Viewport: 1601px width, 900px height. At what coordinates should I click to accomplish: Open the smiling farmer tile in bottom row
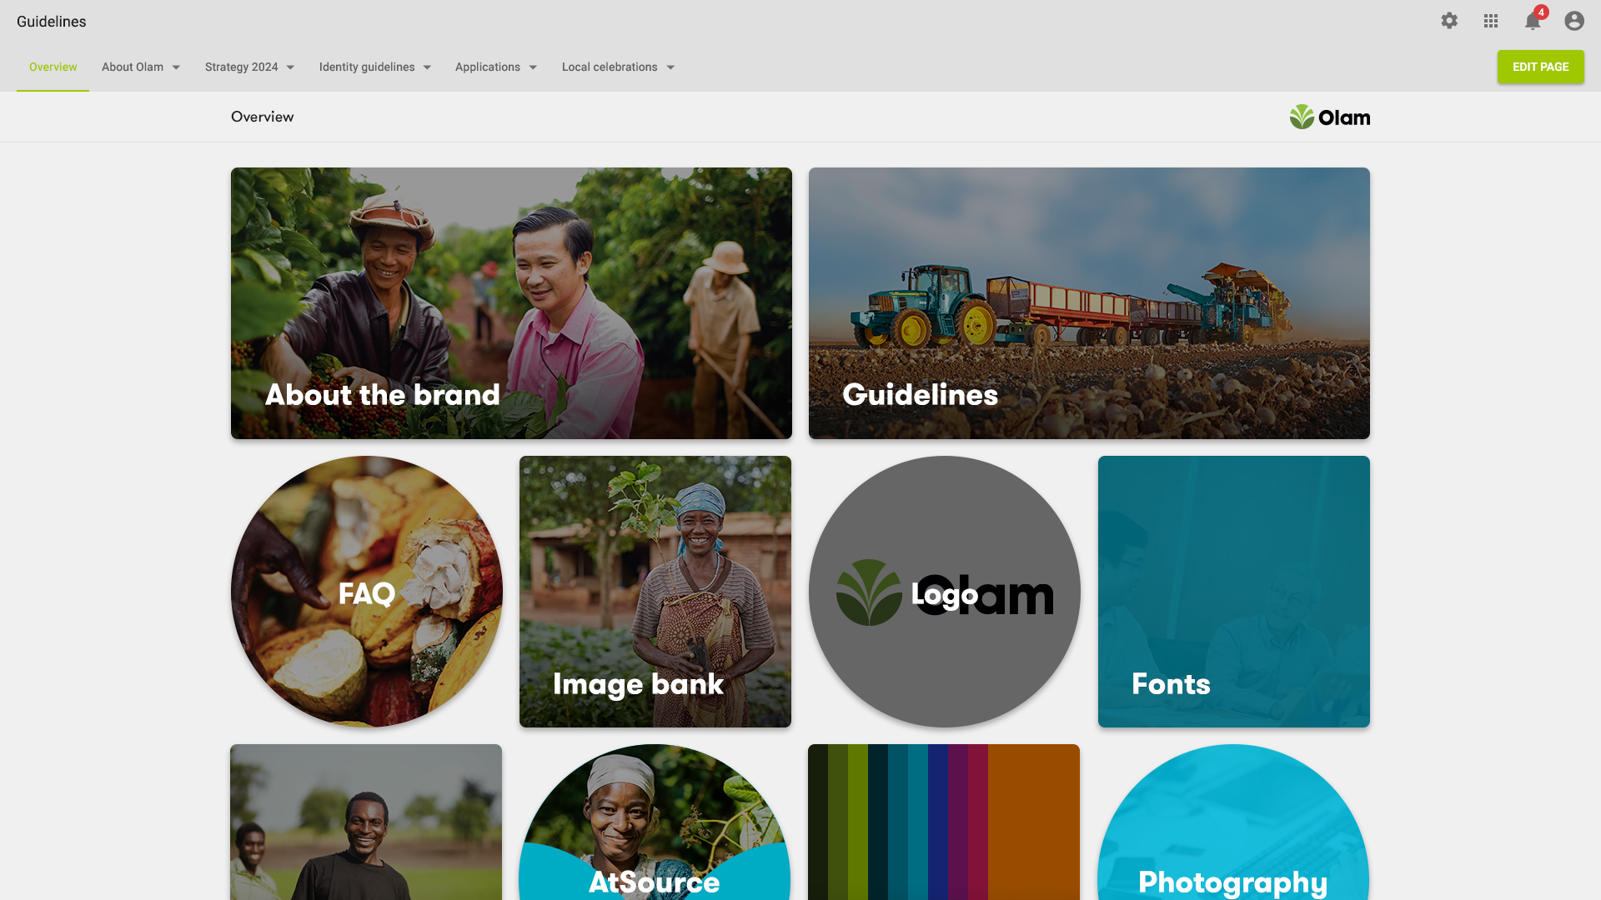(x=366, y=822)
